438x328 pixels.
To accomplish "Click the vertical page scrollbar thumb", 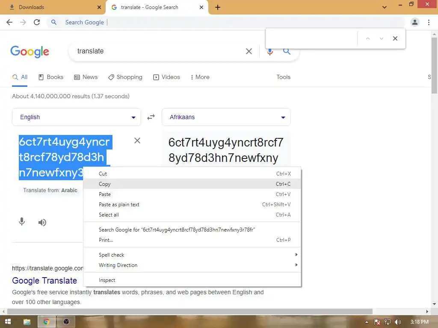I will coord(434,65).
